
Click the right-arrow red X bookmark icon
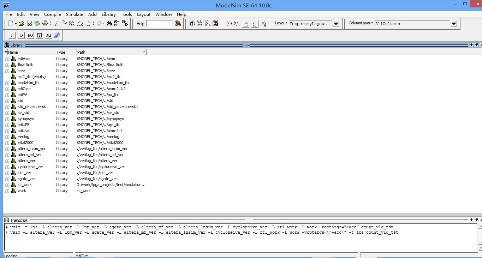[x=237, y=23]
